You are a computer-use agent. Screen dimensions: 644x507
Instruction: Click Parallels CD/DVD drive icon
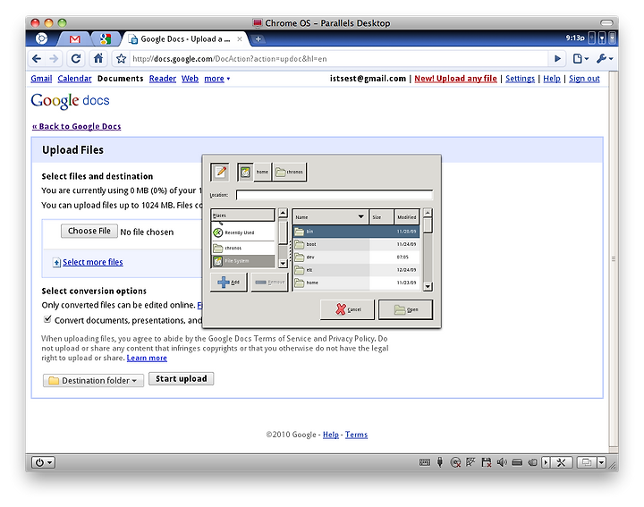point(455,462)
